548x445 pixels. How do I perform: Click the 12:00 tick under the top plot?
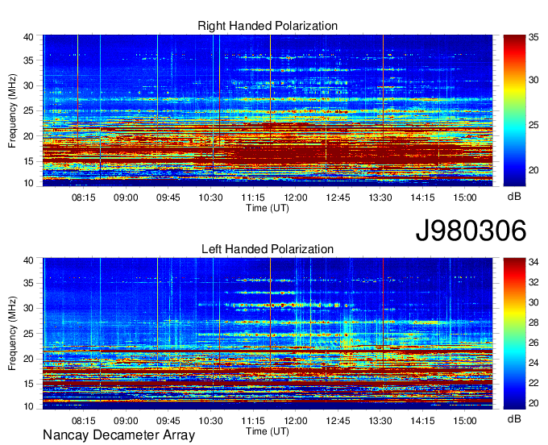[295, 198]
